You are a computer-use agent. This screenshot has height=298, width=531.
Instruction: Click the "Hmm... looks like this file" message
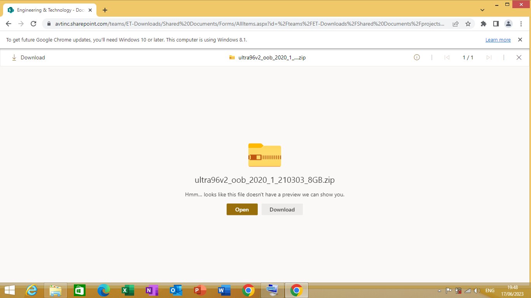pyautogui.click(x=265, y=194)
